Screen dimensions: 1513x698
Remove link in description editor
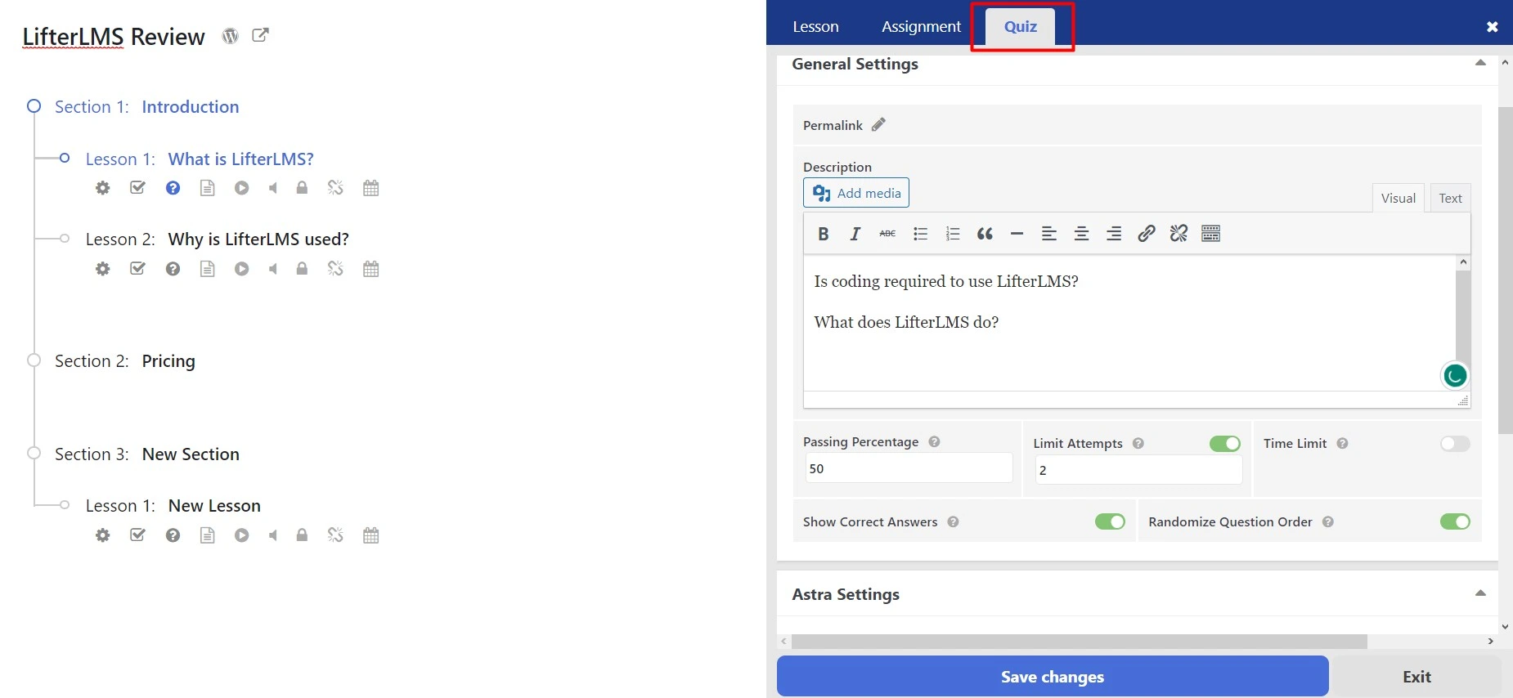pos(1179,234)
